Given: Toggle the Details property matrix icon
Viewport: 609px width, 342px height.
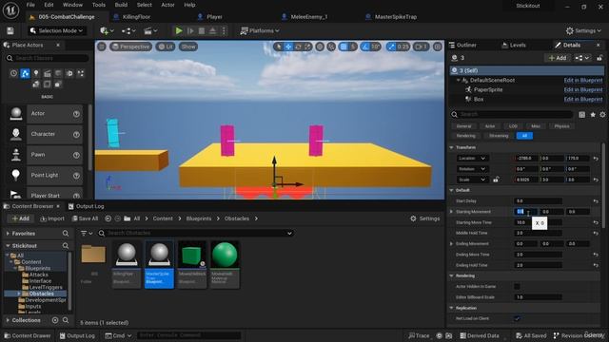Looking at the screenshot, I should point(581,114).
